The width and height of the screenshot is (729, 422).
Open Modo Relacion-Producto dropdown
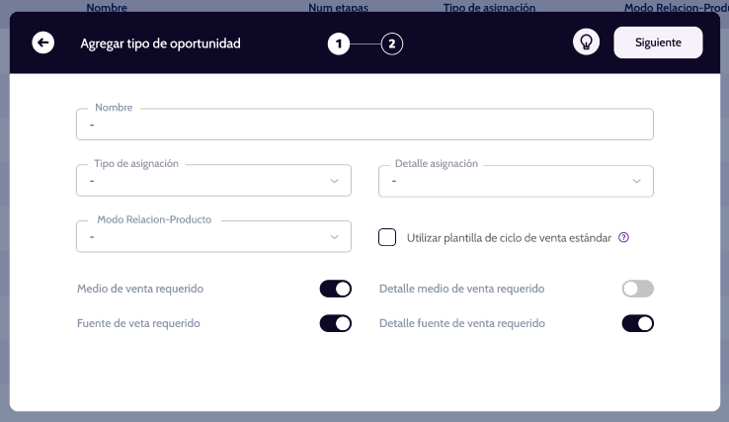point(213,236)
